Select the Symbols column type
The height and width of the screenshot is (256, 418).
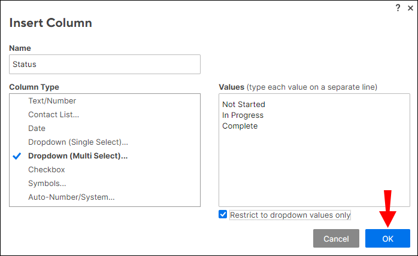(47, 184)
